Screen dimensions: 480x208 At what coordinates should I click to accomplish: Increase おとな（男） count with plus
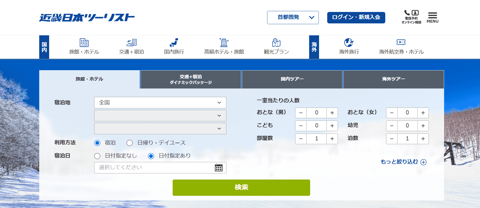pyautogui.click(x=332, y=113)
